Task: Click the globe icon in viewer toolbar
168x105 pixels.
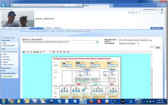Action: click(24, 52)
